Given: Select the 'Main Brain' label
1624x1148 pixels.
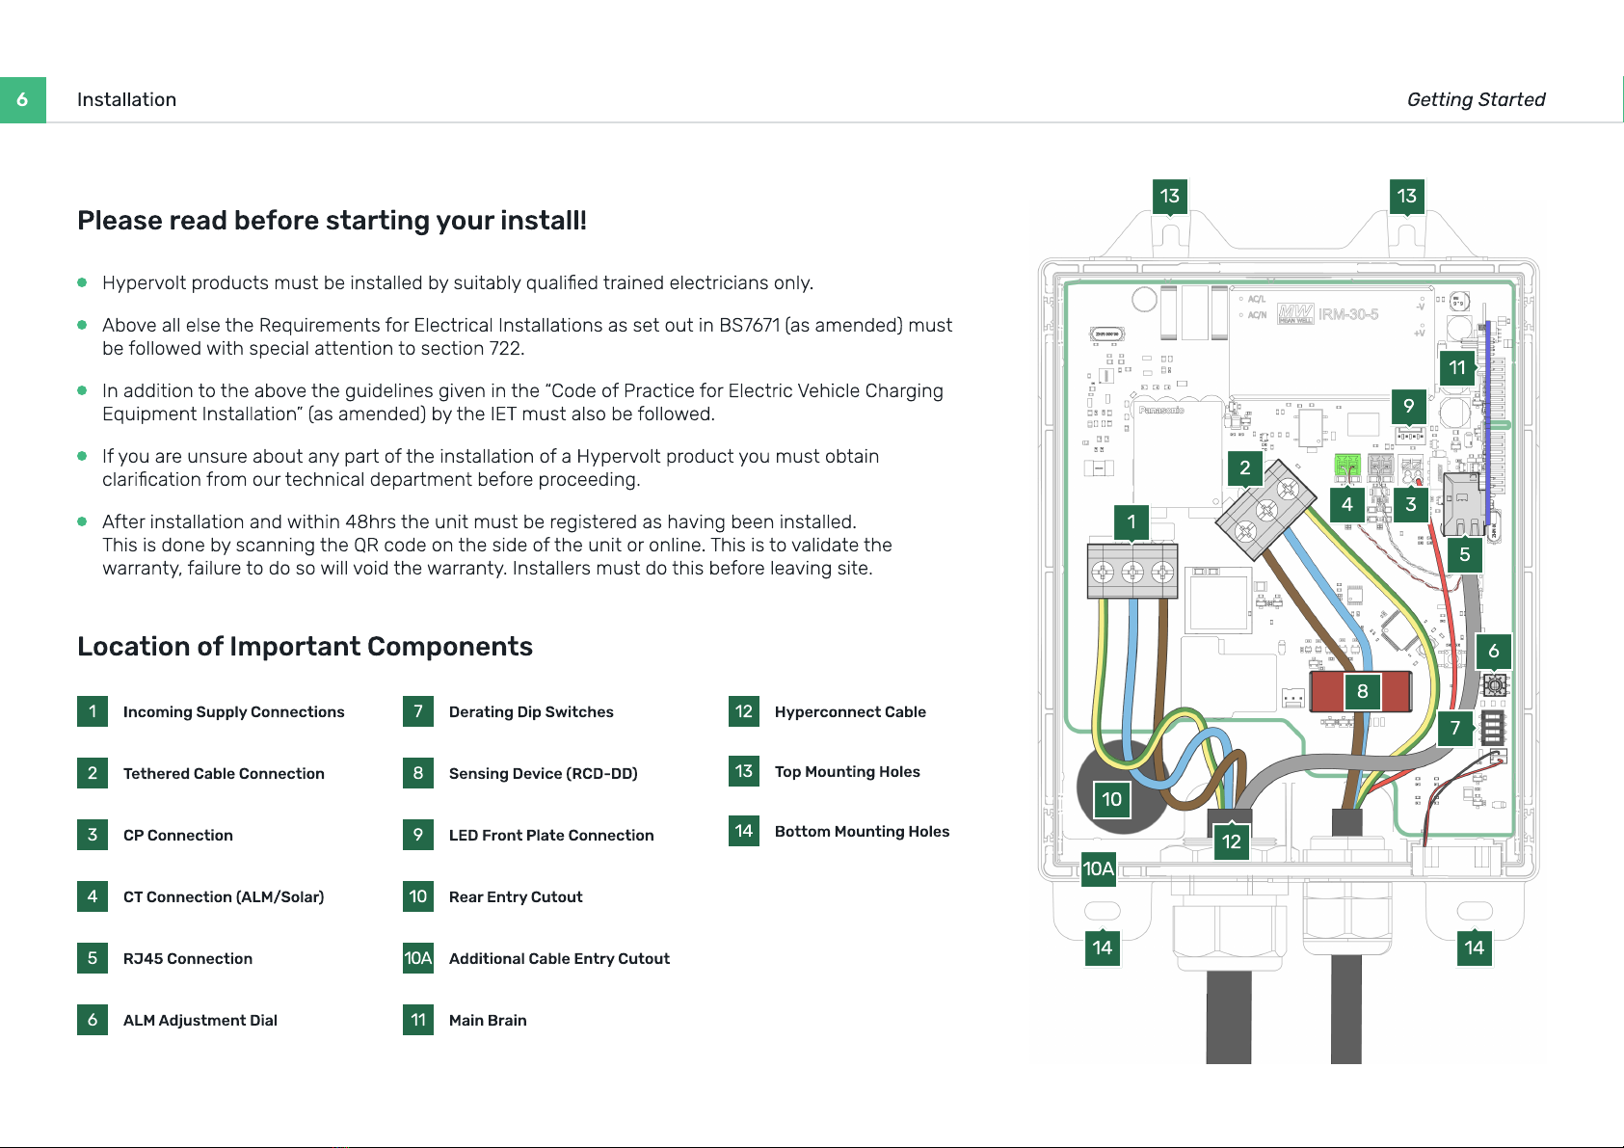Looking at the screenshot, I should tap(488, 1020).
